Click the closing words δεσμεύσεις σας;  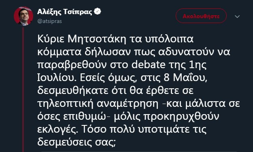coord(77,142)
